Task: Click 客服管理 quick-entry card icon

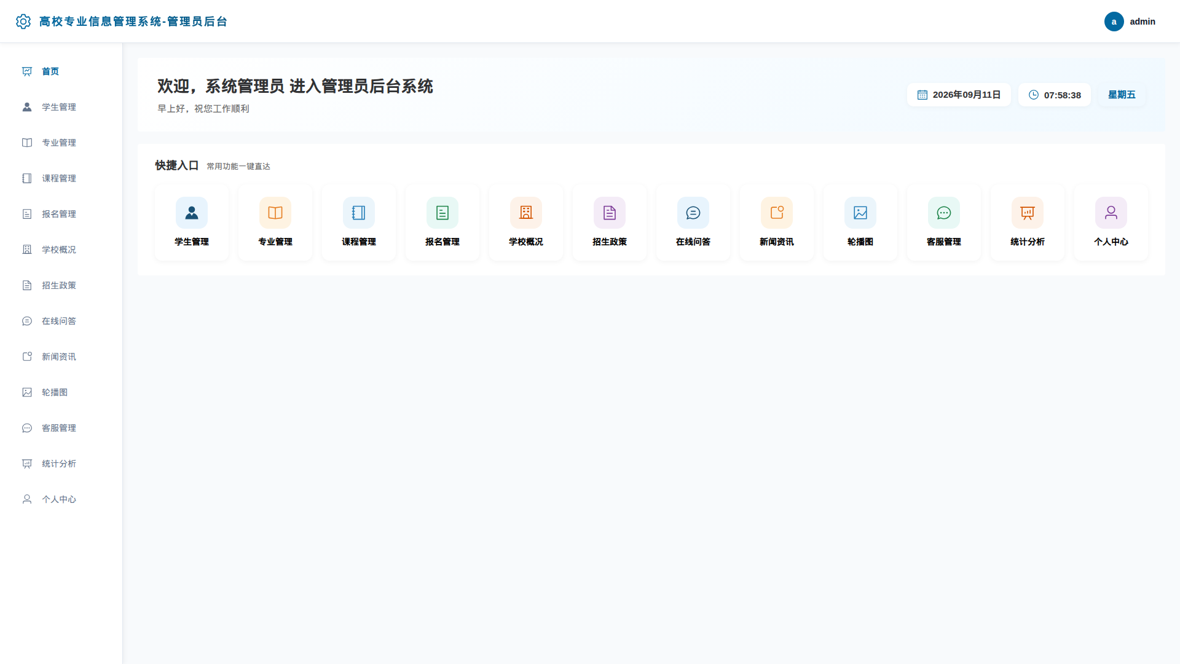Action: pyautogui.click(x=944, y=213)
